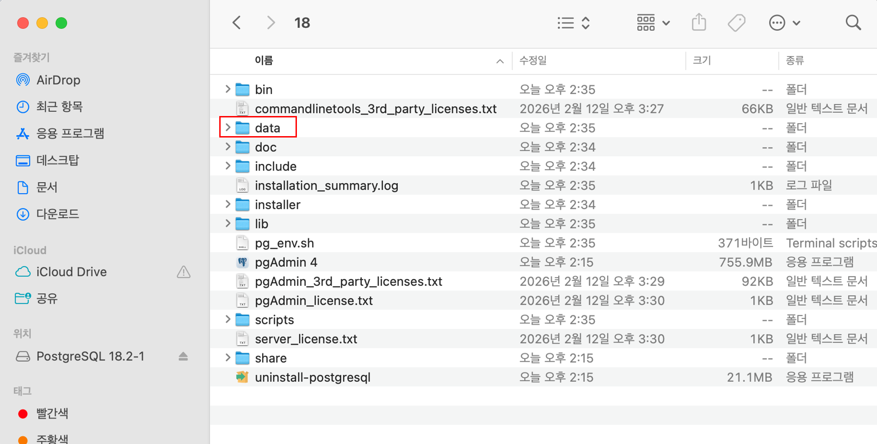Expand the doc folder
Screen dimensions: 877x444
point(227,147)
